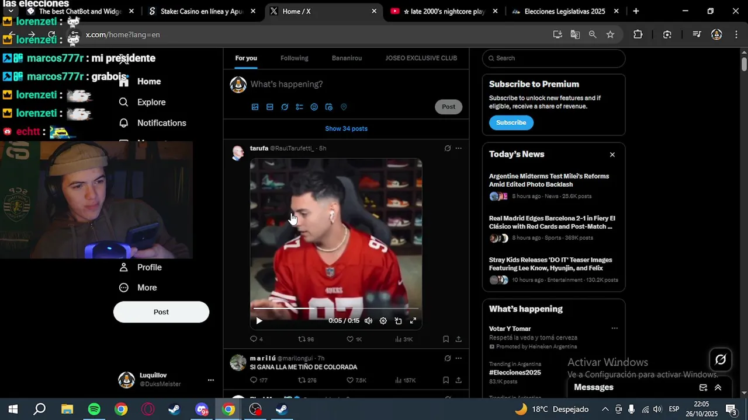Switch to the For you tab

tap(246, 58)
